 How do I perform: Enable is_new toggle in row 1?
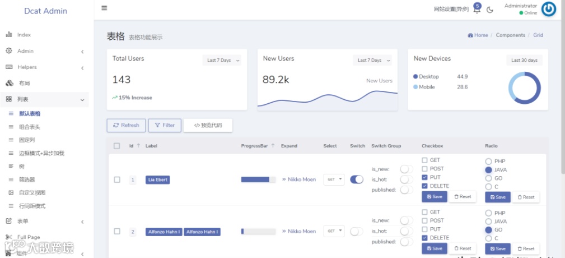(407, 169)
